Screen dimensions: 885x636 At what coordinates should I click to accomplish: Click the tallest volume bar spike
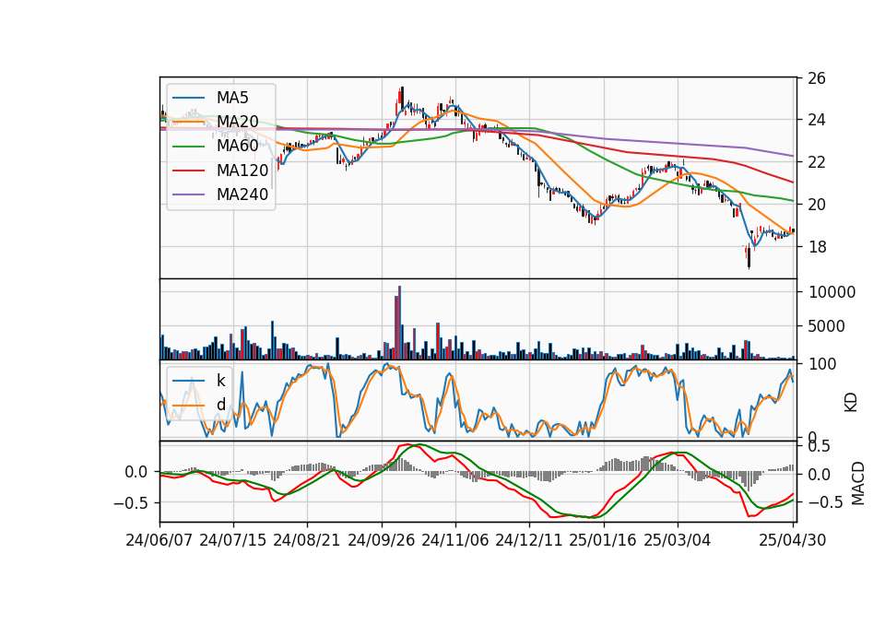click(399, 323)
